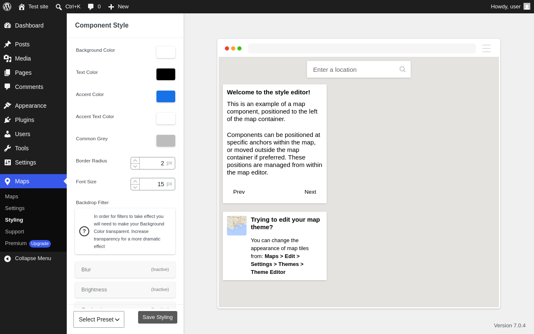Expand the Brightness filter panel

[x=125, y=290]
